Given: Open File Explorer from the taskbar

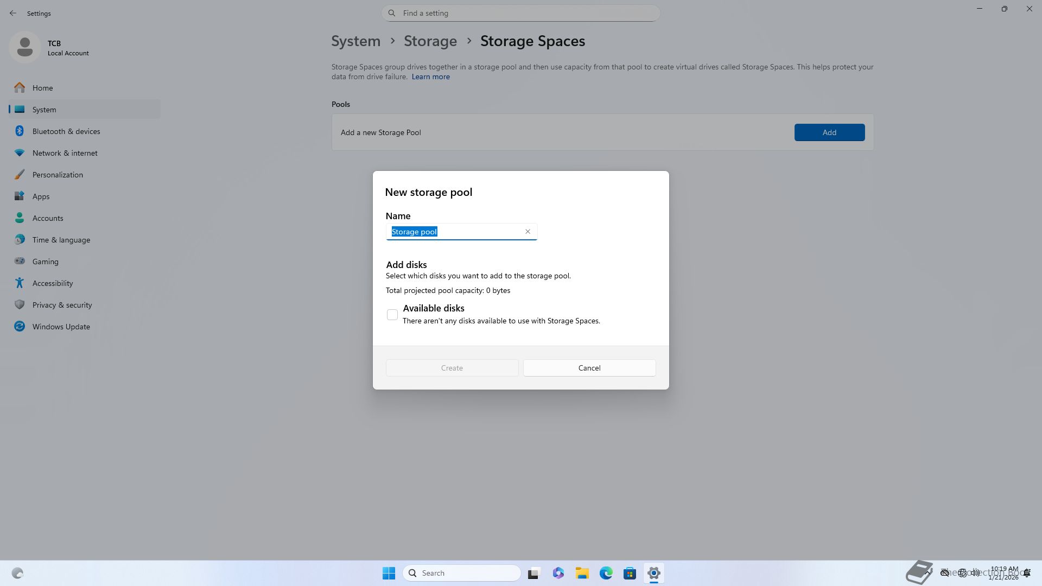Looking at the screenshot, I should tap(582, 573).
